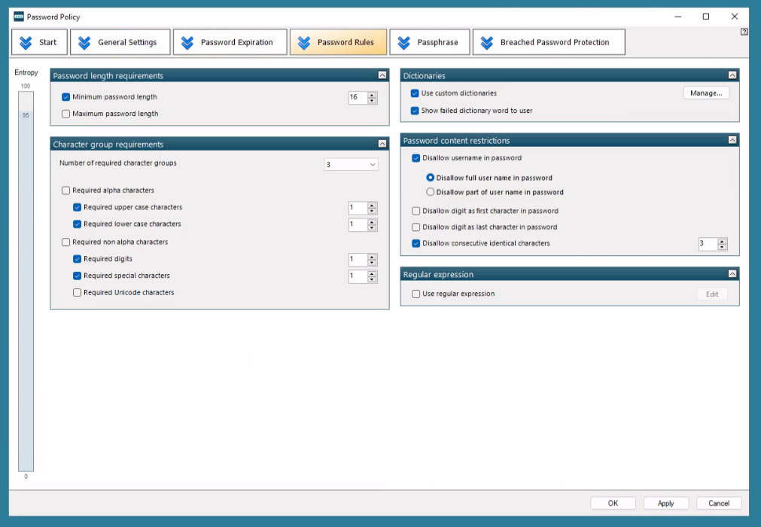This screenshot has height=527, width=761.
Task: Uncheck Required digits
Action: coord(78,259)
